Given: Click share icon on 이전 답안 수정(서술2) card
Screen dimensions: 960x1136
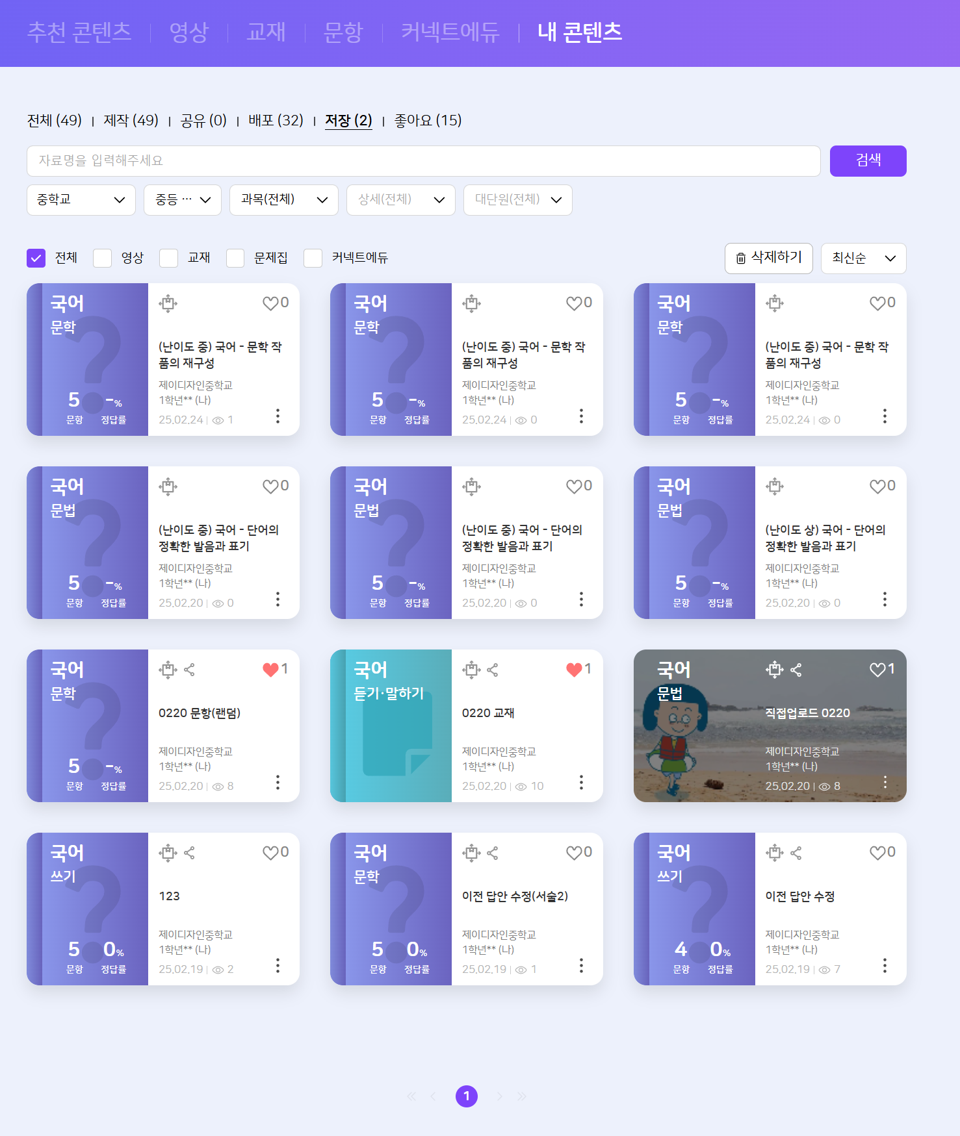Looking at the screenshot, I should [493, 853].
